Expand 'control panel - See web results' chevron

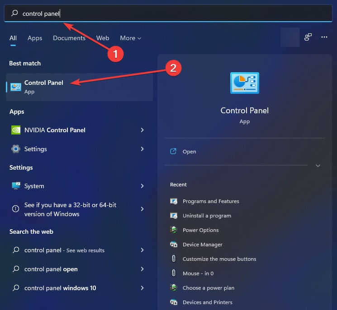click(142, 250)
